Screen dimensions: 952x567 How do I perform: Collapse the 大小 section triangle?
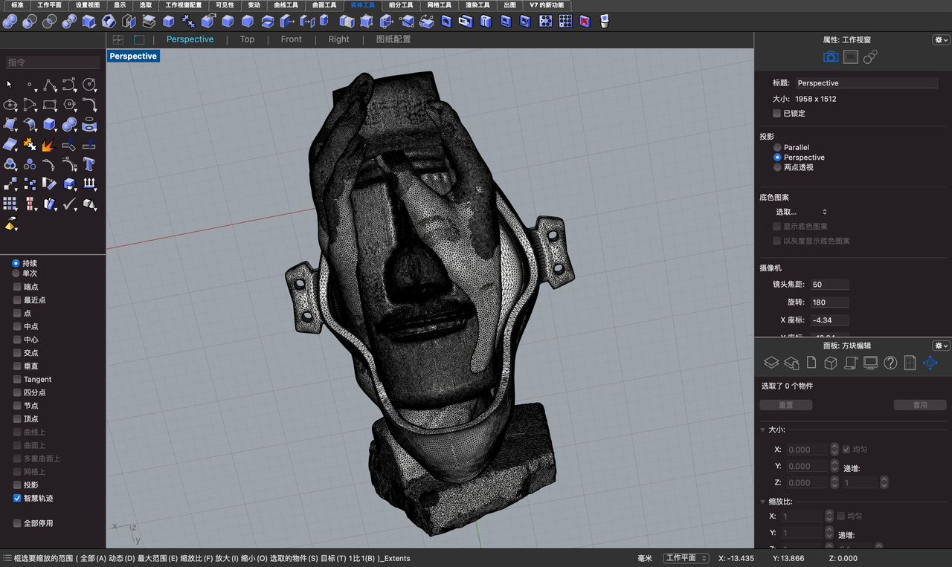(x=762, y=430)
